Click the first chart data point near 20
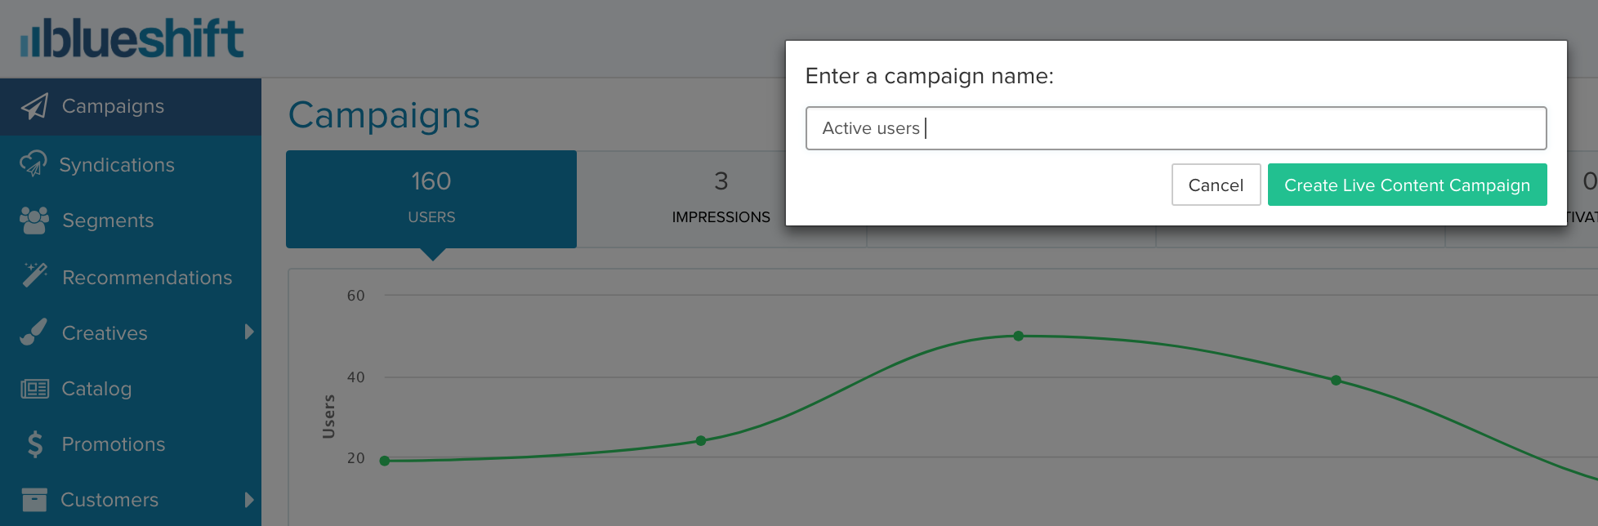The image size is (1598, 526). [x=385, y=461]
